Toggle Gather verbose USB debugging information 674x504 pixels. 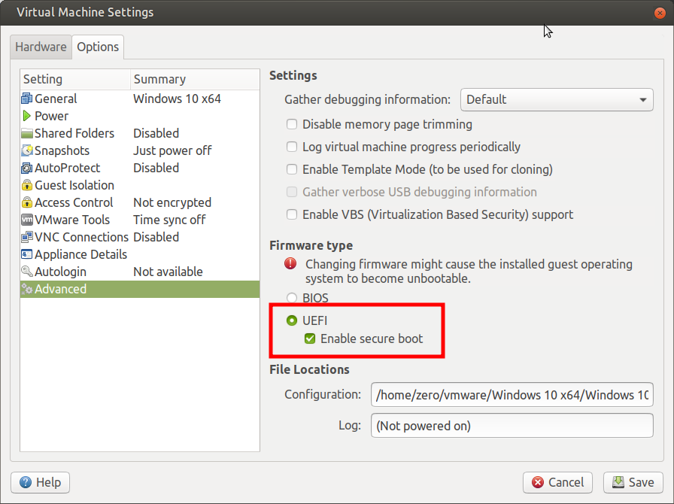pyautogui.click(x=292, y=192)
